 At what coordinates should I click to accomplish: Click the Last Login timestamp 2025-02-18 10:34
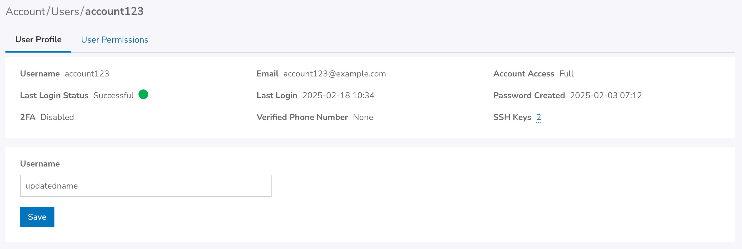pos(338,95)
